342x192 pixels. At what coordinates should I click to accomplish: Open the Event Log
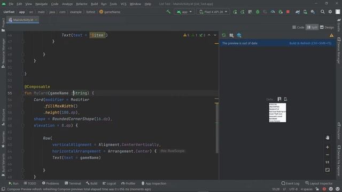click(290, 183)
